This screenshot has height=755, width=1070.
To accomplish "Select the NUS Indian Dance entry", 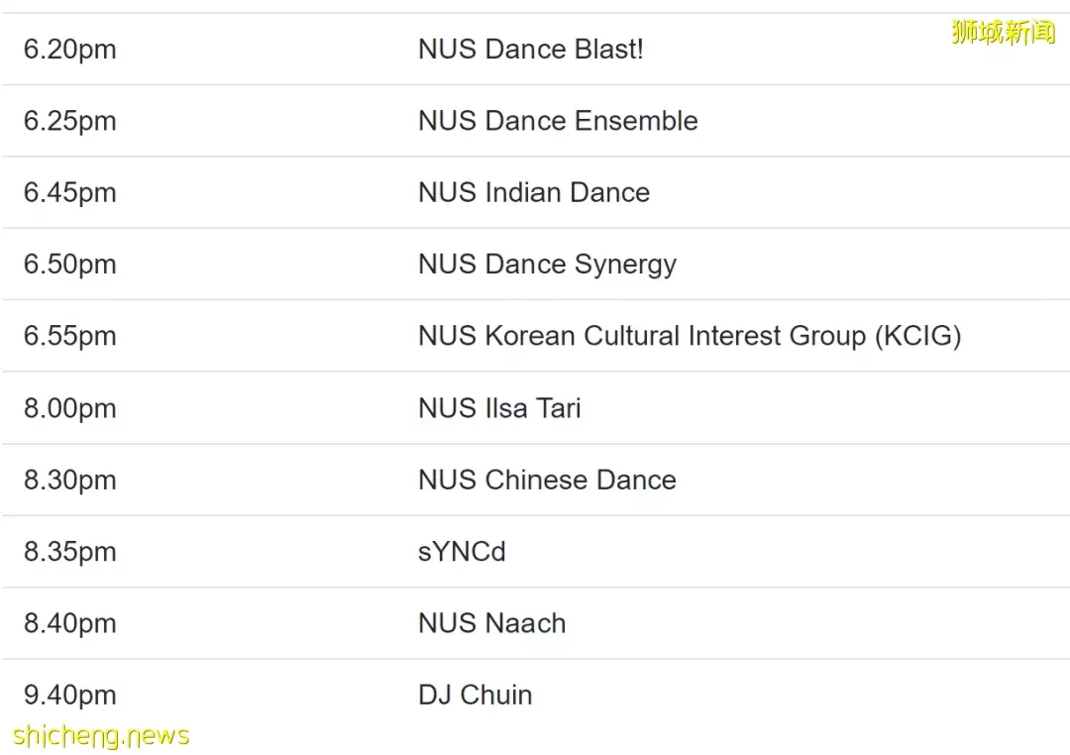I will 534,192.
